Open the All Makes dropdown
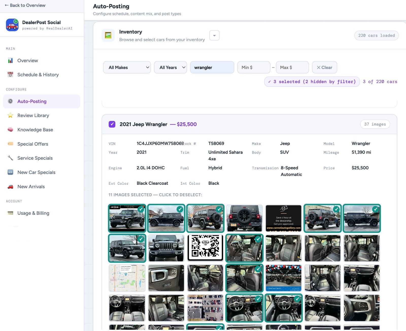Image resolution: width=406 pixels, height=331 pixels. (x=127, y=67)
